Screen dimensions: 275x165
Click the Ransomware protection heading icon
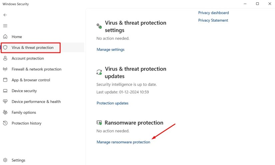99,123
